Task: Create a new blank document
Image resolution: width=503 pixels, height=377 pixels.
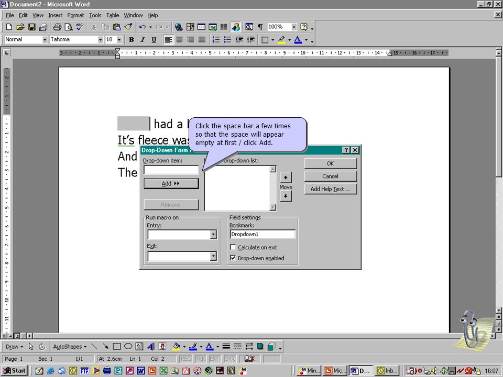Action: click(9, 27)
